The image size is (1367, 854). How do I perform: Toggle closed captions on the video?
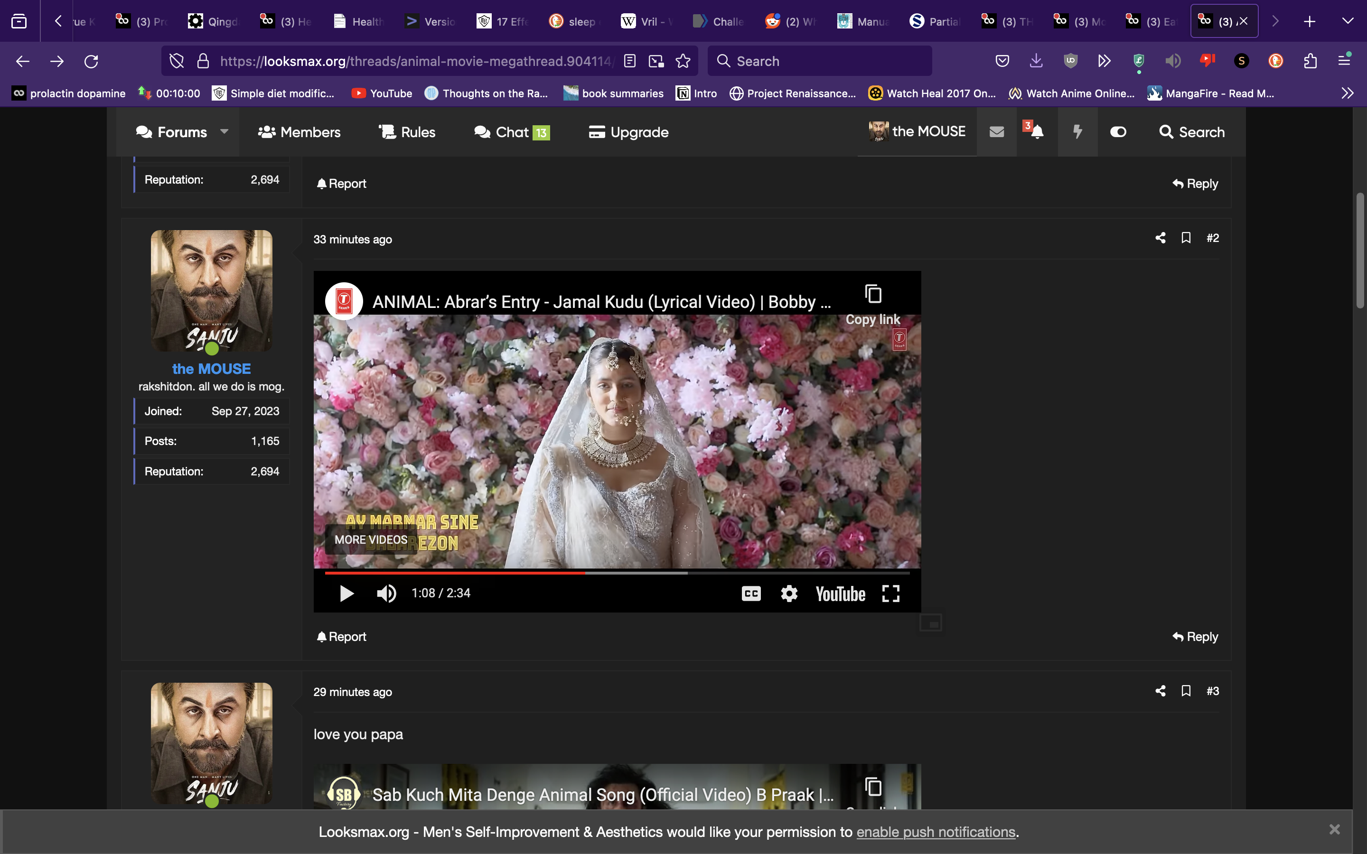(x=751, y=593)
